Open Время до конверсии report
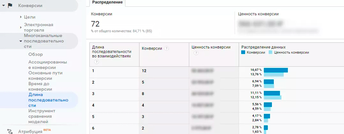The width and height of the screenshot is (344, 134). coord(40,87)
